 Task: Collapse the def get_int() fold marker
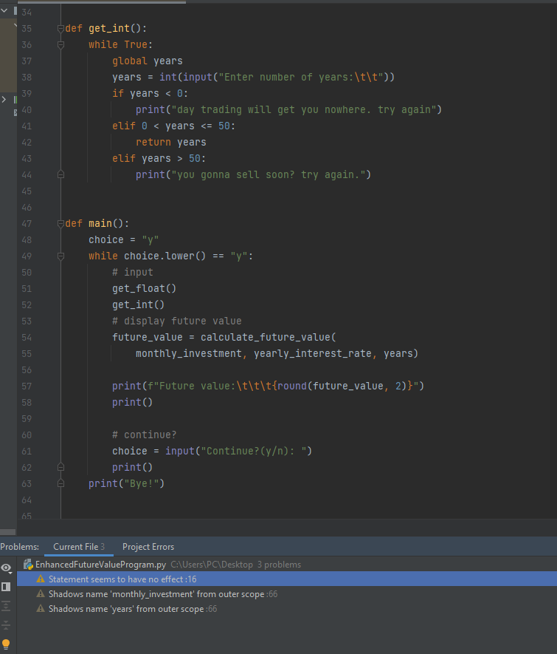click(60, 28)
